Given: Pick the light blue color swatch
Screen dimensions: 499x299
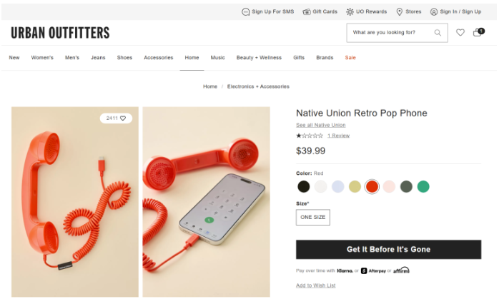Looking at the screenshot, I should [337, 186].
